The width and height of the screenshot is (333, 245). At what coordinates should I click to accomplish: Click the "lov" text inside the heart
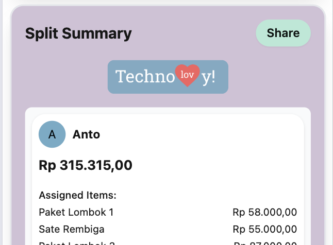187,74
